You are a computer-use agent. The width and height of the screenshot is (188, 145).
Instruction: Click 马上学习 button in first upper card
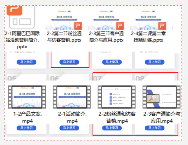tap(27, 62)
